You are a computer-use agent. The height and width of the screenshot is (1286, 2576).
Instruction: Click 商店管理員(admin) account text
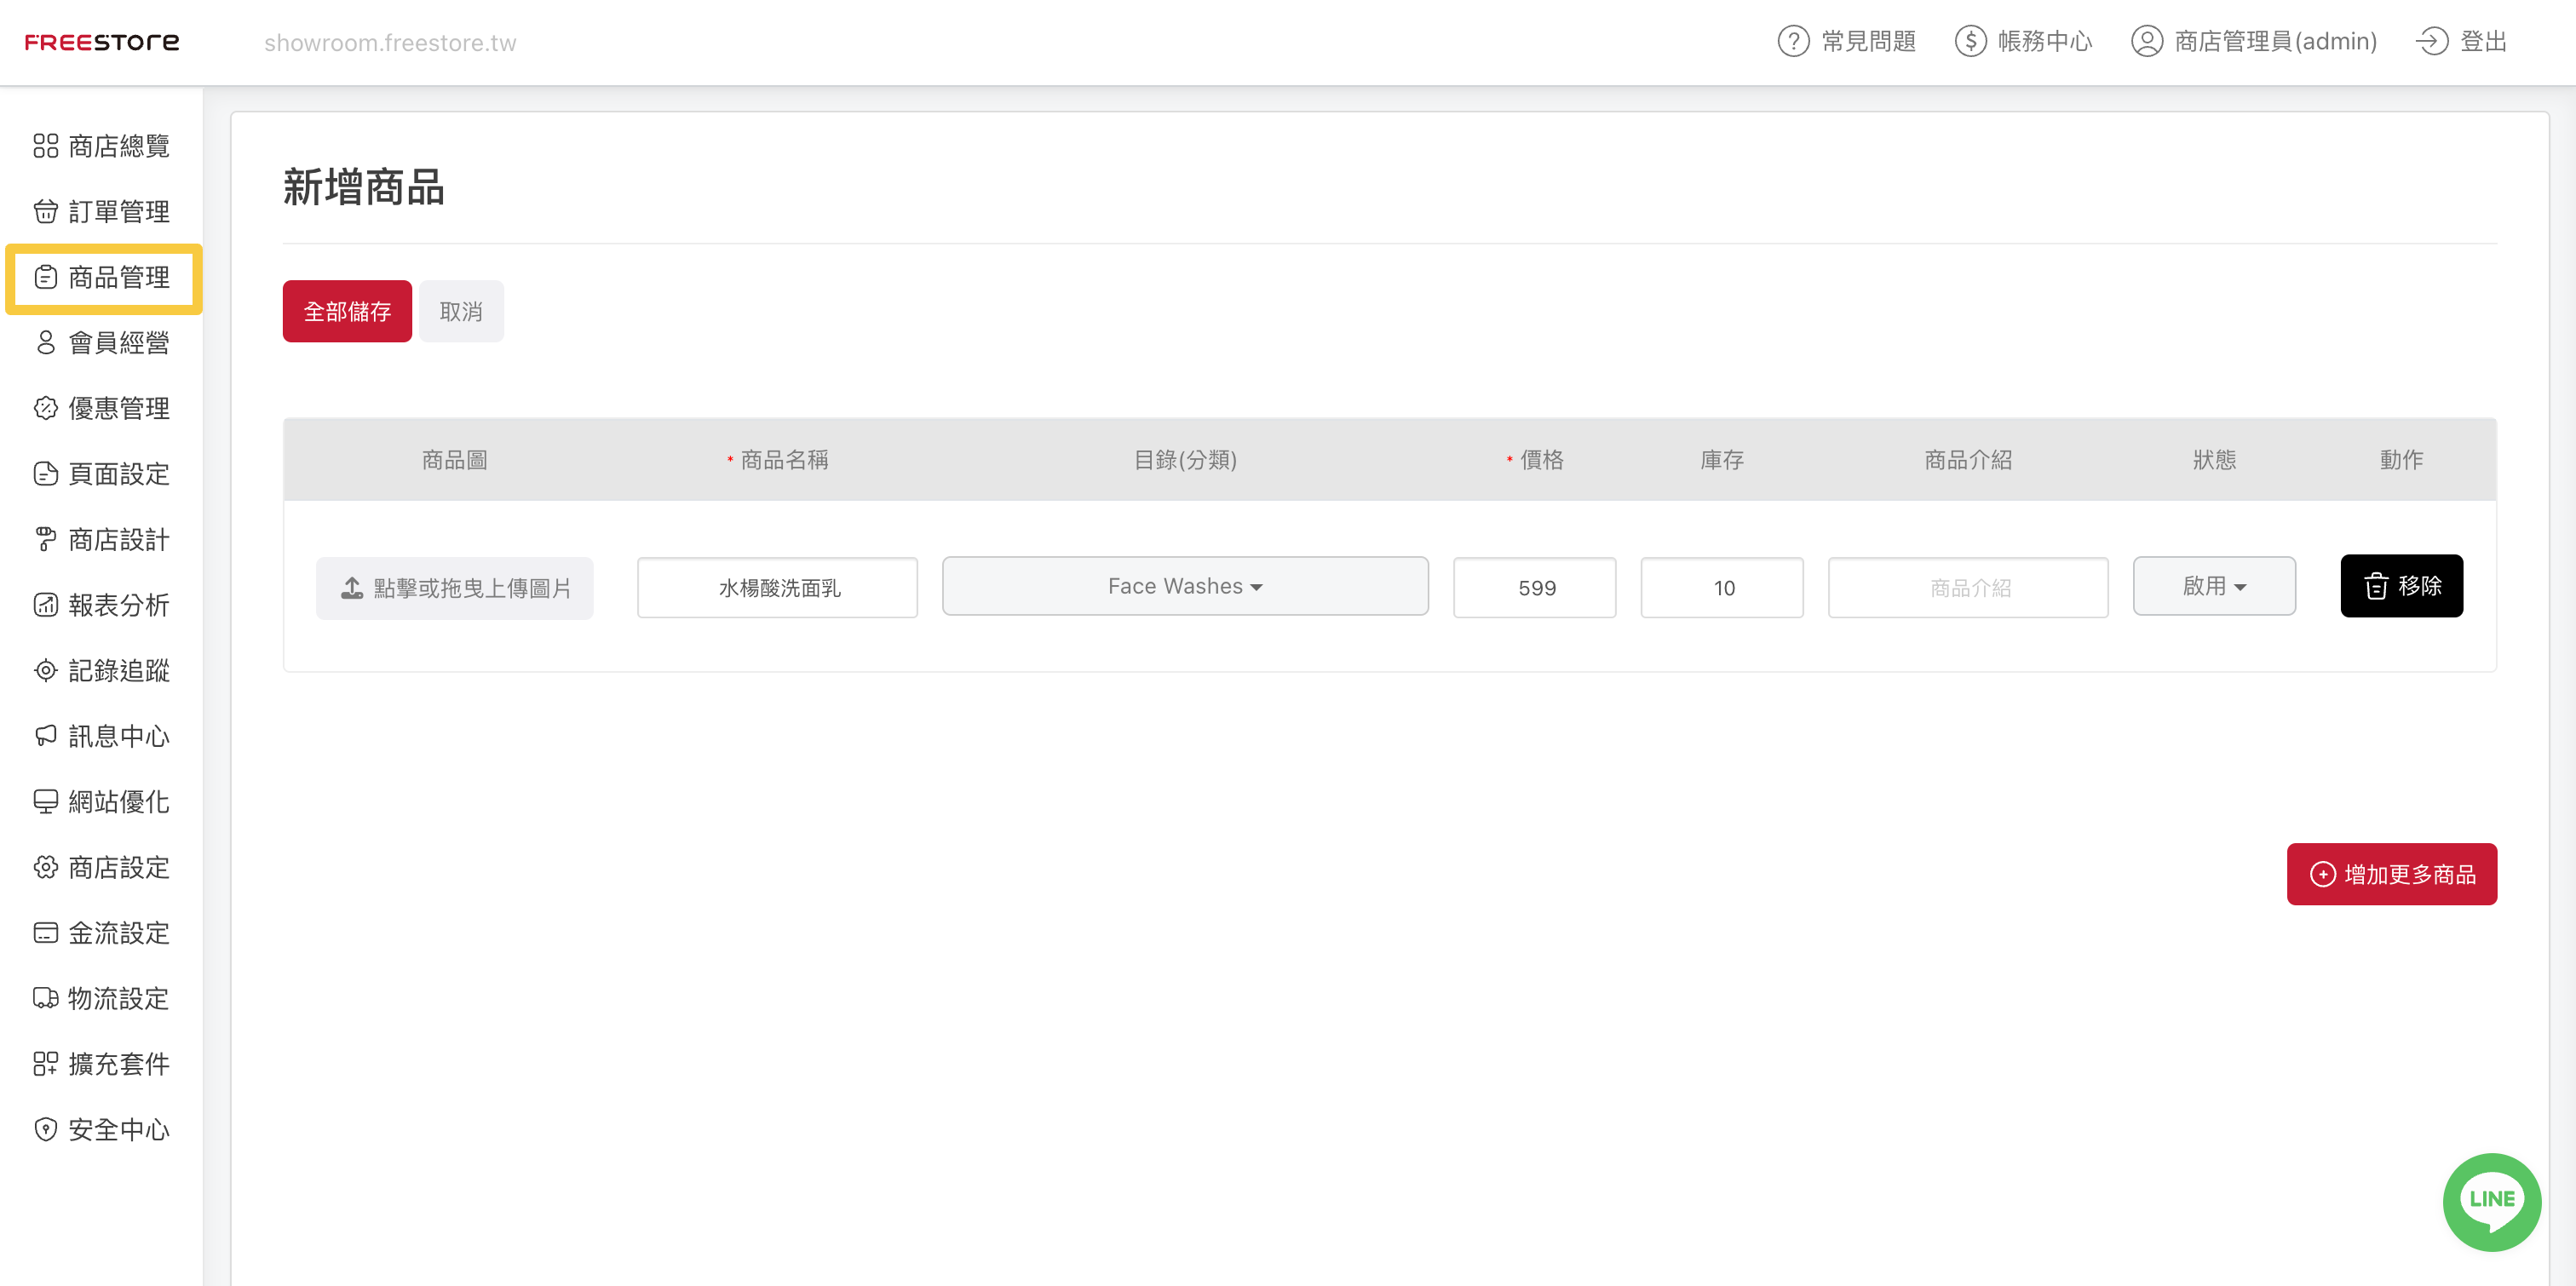click(x=2275, y=41)
